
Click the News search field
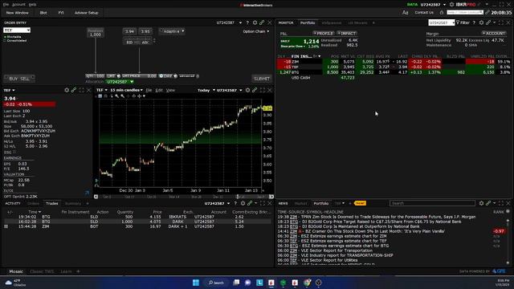pos(432,203)
